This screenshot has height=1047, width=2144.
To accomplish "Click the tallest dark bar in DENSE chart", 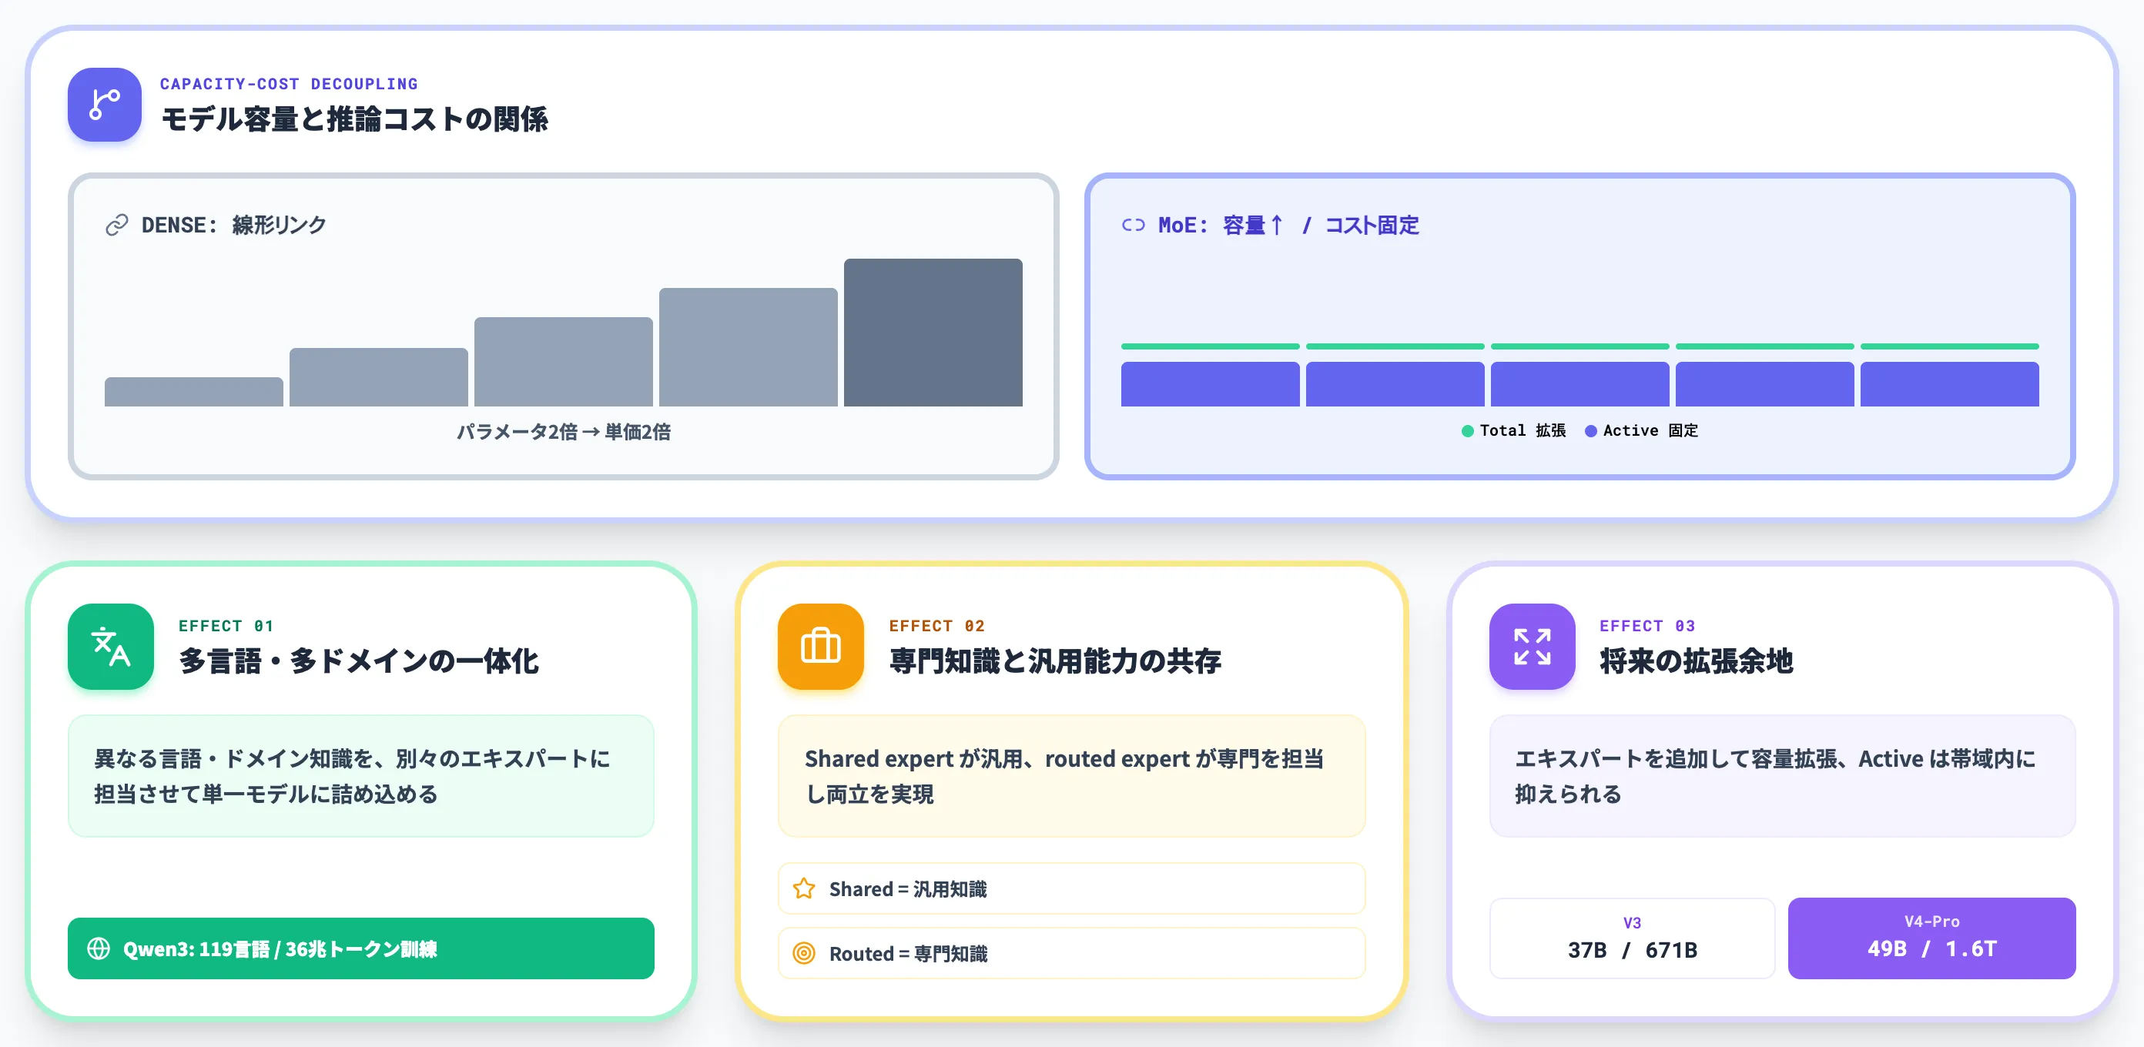I will 933,332.
